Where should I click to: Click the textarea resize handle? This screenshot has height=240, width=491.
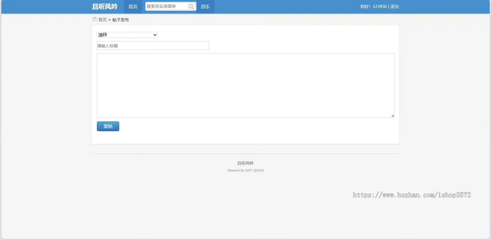pyautogui.click(x=392, y=116)
